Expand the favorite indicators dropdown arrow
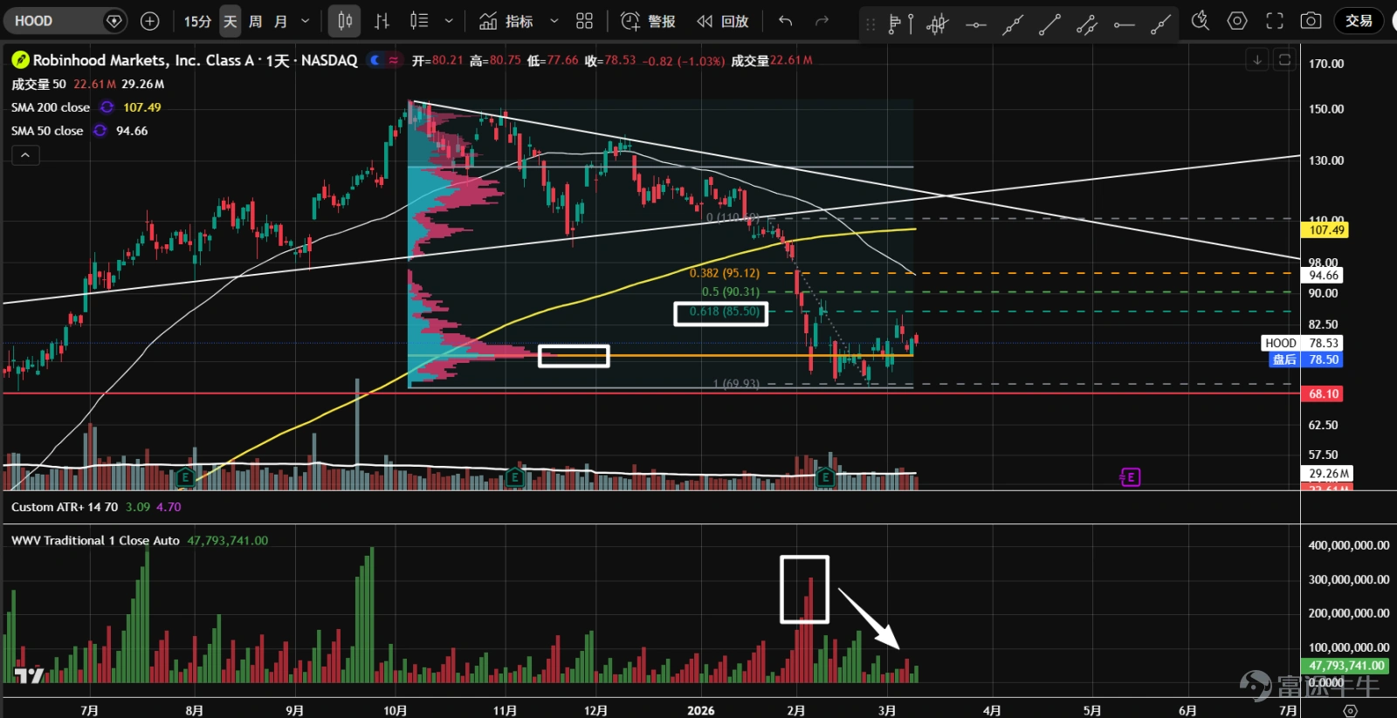The width and height of the screenshot is (1397, 718). [554, 21]
